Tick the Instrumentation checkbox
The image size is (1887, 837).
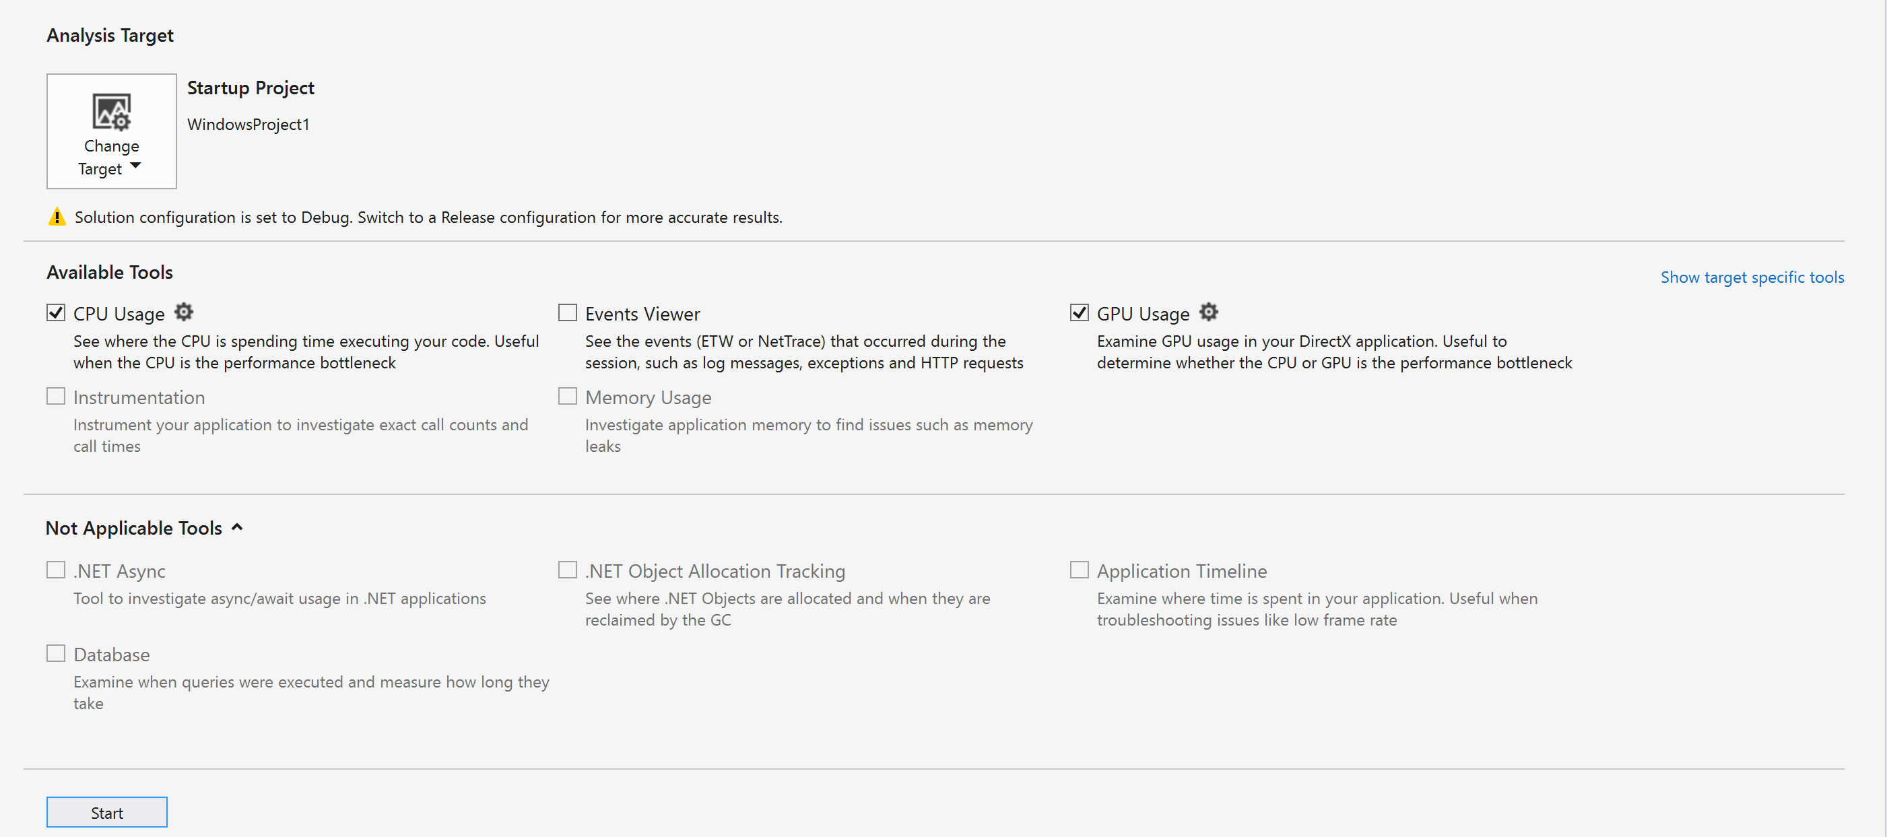56,396
